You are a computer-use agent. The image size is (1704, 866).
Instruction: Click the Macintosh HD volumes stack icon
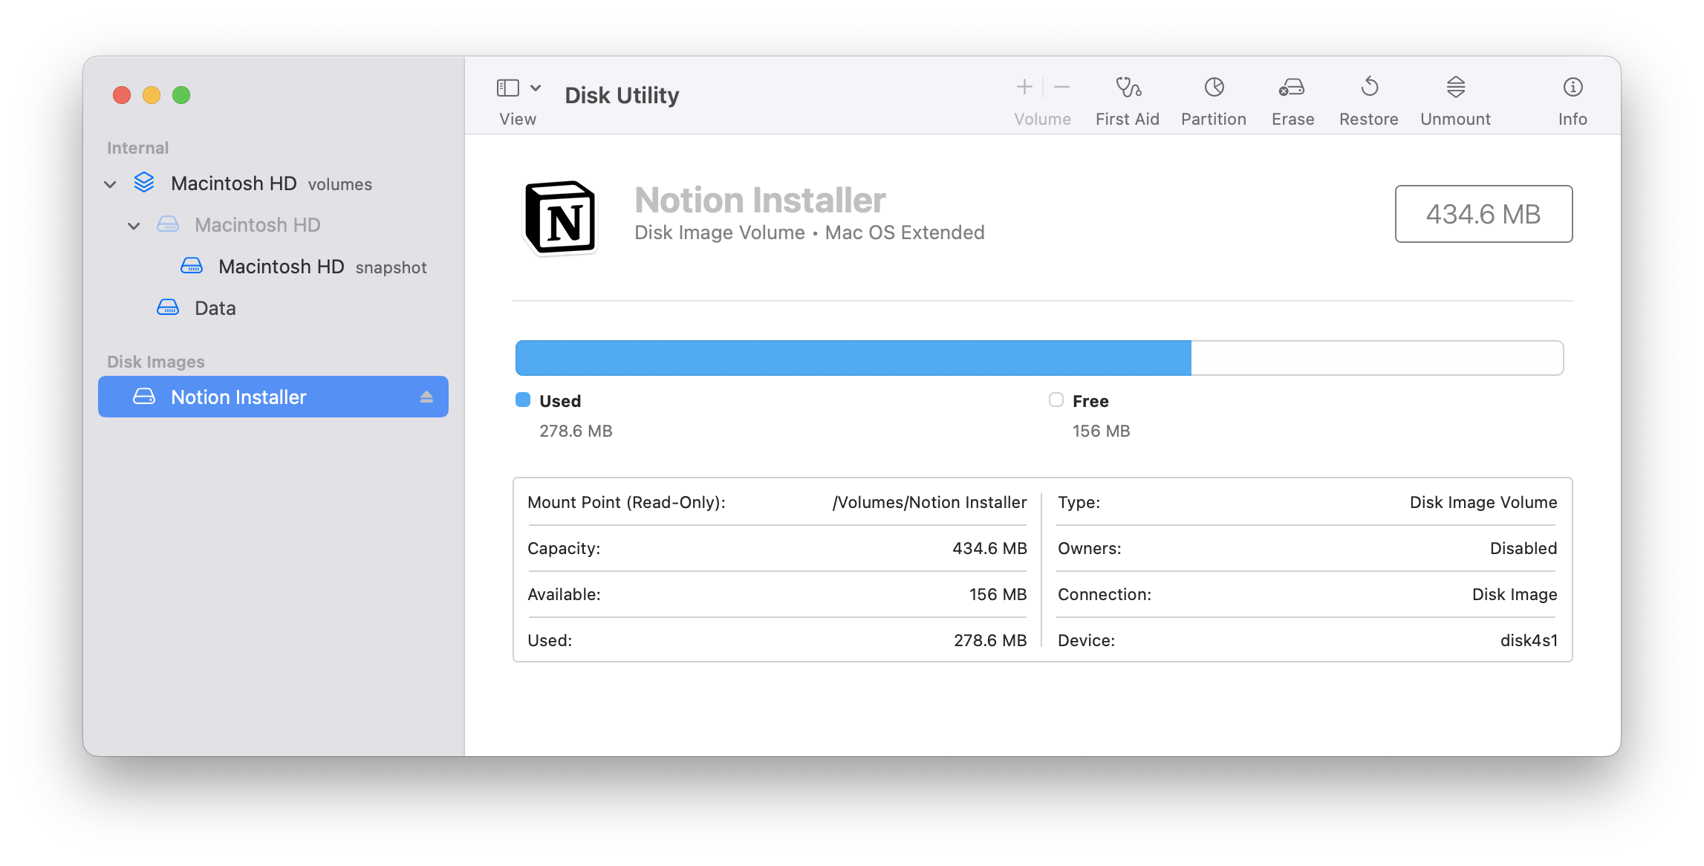click(x=144, y=183)
